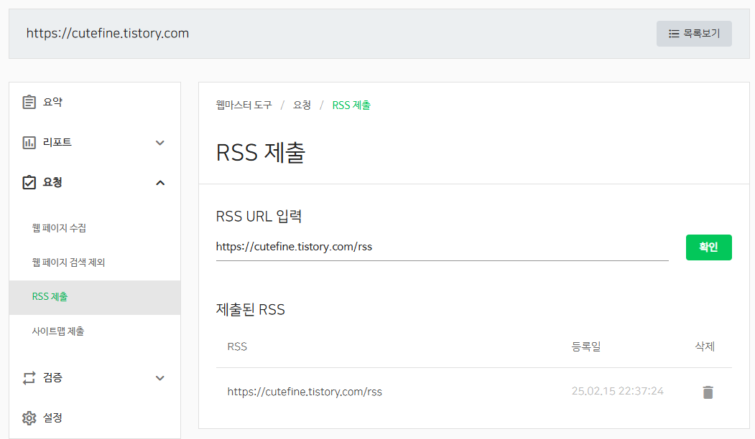Click the 등록일 column header

click(x=585, y=346)
